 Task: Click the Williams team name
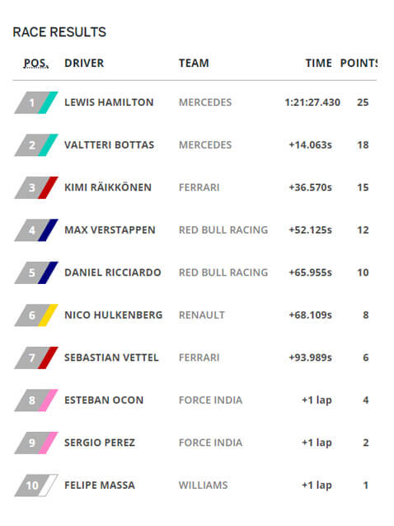[x=204, y=485]
